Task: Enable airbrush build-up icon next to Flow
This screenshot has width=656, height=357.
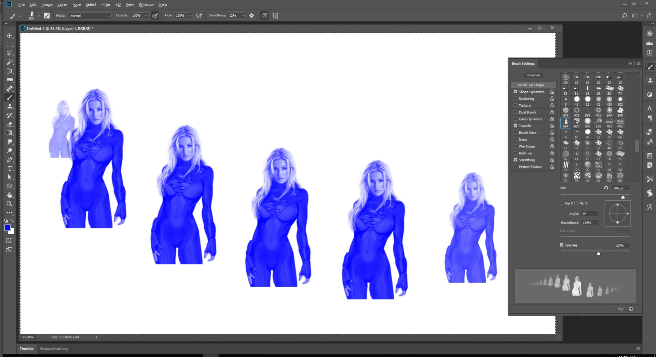Action: pos(199,16)
